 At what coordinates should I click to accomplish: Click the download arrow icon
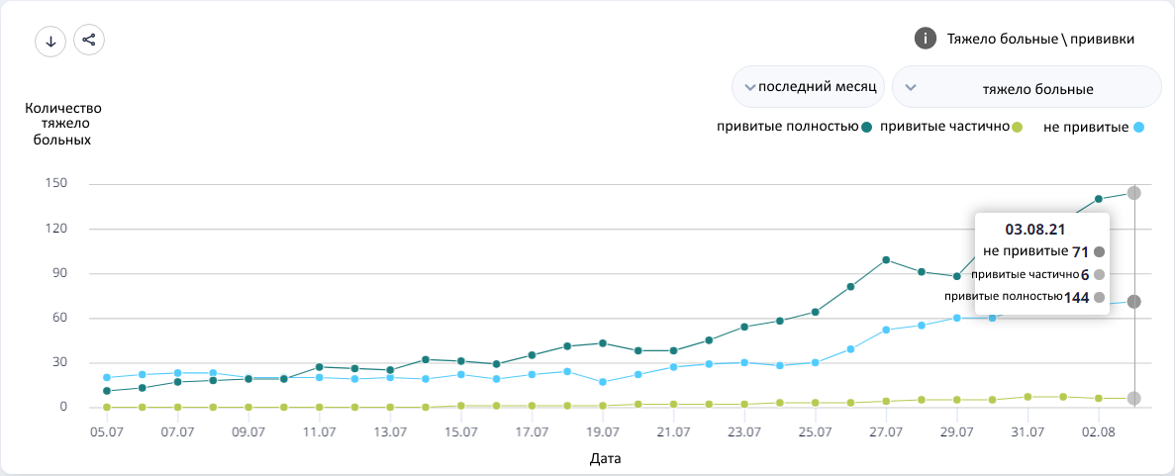50,41
